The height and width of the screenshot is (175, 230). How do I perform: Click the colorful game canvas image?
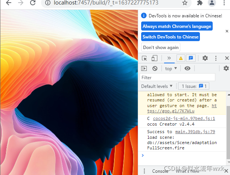(69, 92)
